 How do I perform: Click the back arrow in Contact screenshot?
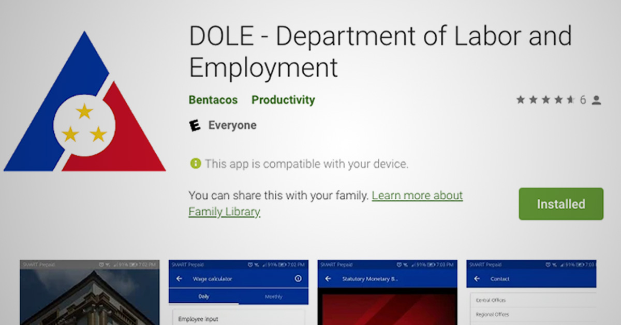tap(476, 278)
